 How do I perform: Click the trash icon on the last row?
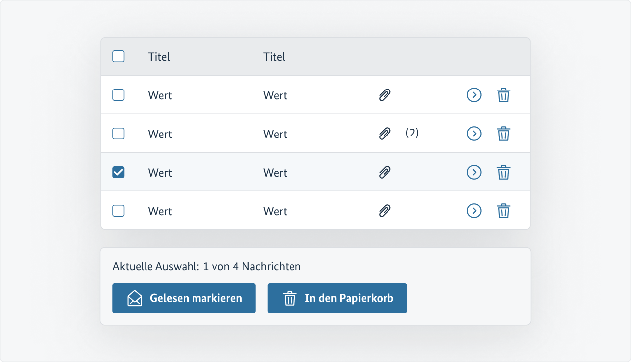pos(503,210)
